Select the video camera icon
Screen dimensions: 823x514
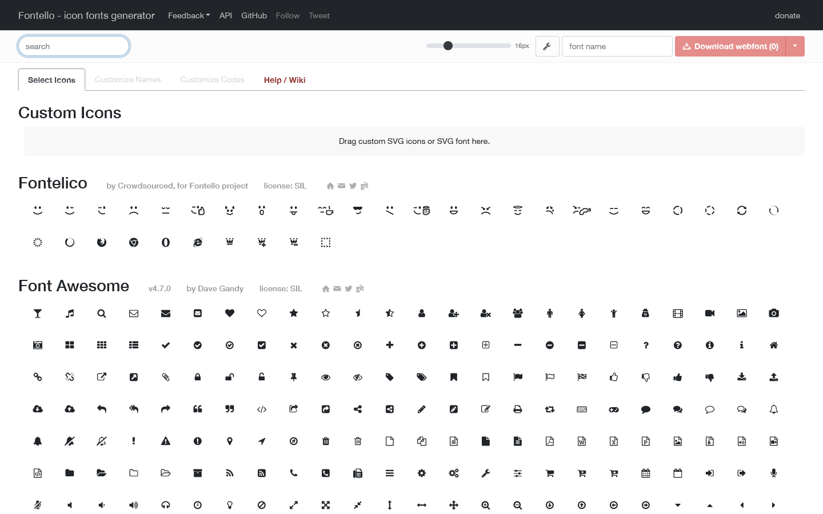click(x=710, y=313)
